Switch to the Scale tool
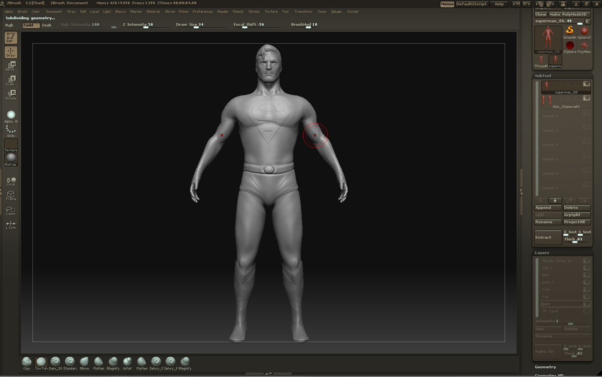The image size is (602, 377). point(11,81)
